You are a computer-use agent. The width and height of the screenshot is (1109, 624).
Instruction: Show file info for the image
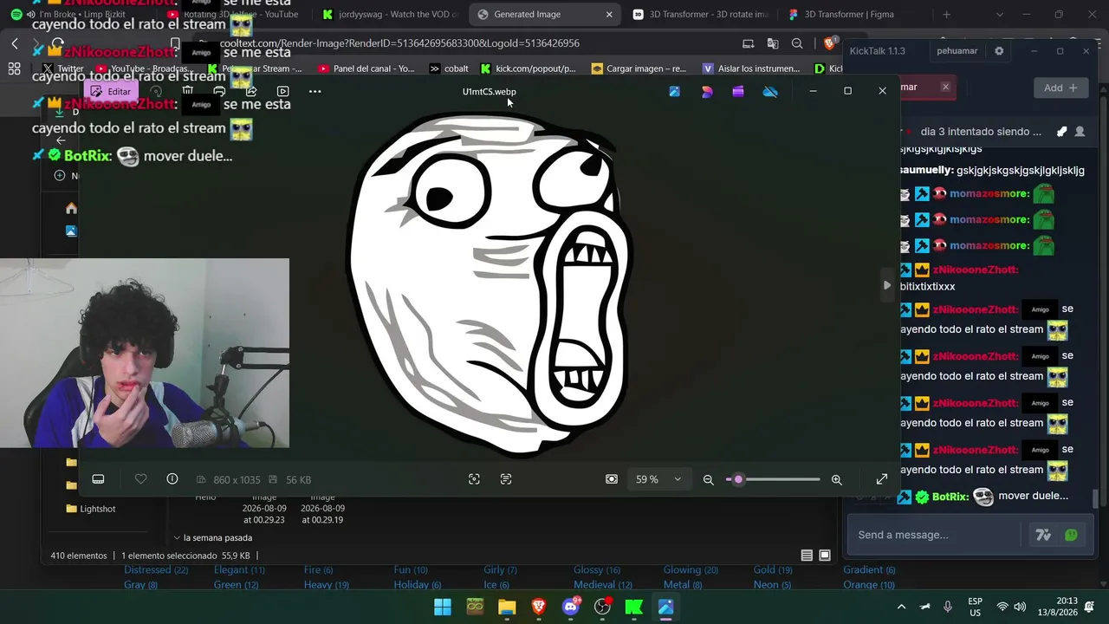point(172,479)
